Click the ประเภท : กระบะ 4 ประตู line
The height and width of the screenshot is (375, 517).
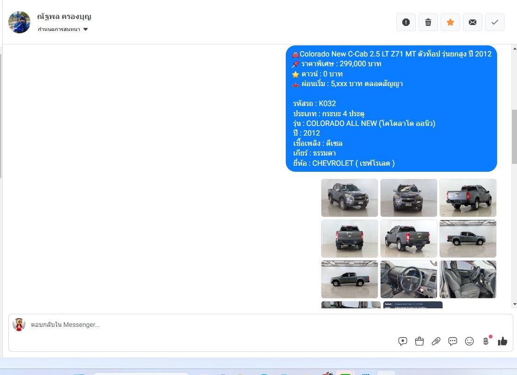pyautogui.click(x=329, y=113)
